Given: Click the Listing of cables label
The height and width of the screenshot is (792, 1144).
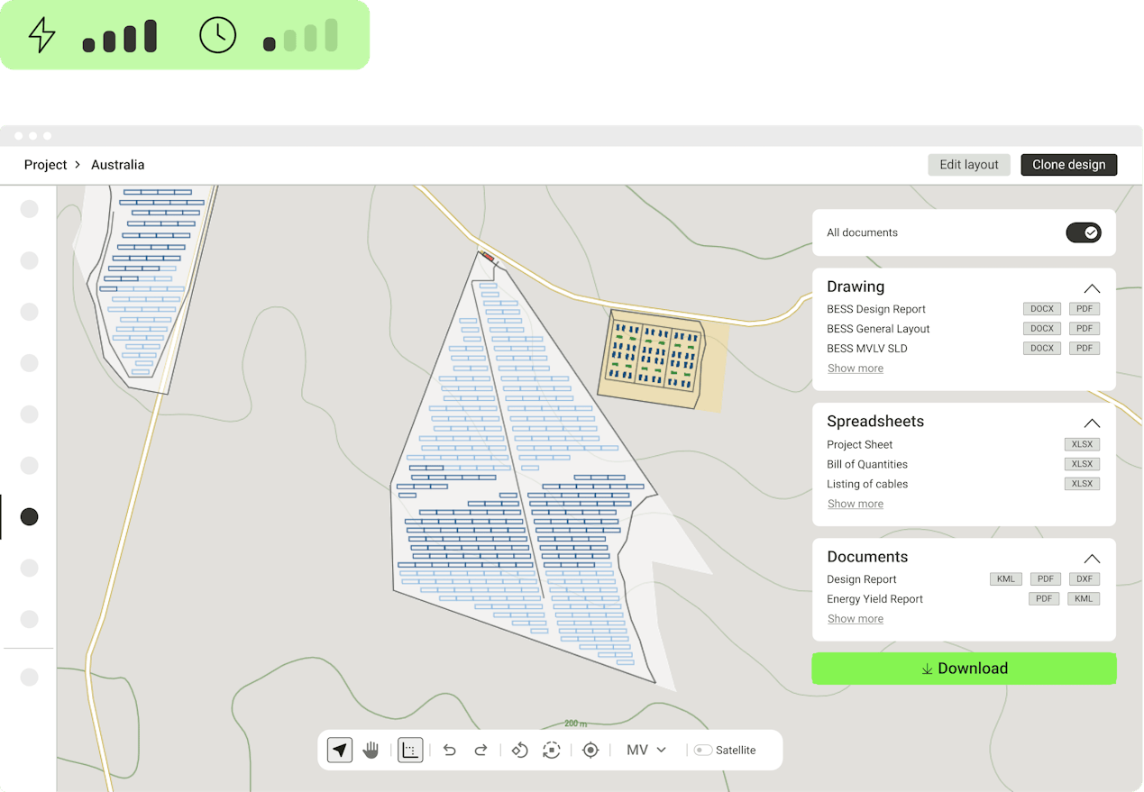Looking at the screenshot, I should pos(867,484).
